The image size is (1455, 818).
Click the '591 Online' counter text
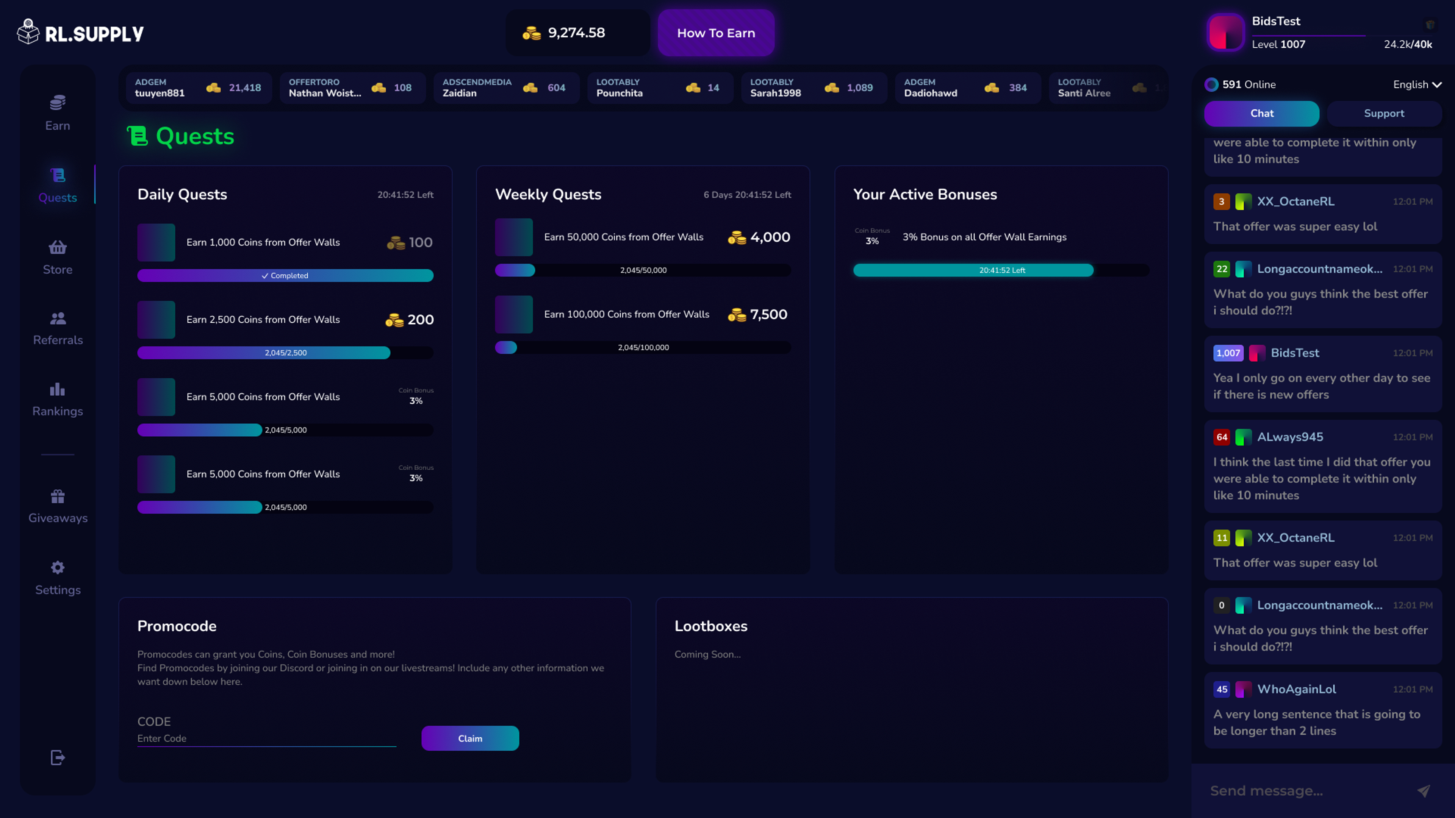1249,85
